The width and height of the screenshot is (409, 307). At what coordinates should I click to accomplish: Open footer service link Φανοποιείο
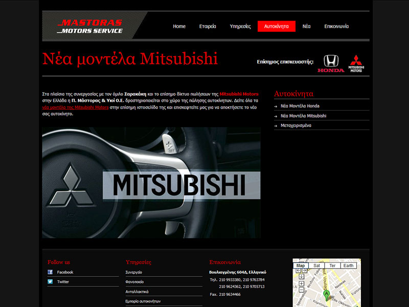[134, 282]
